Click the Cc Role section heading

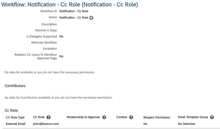click(11, 110)
